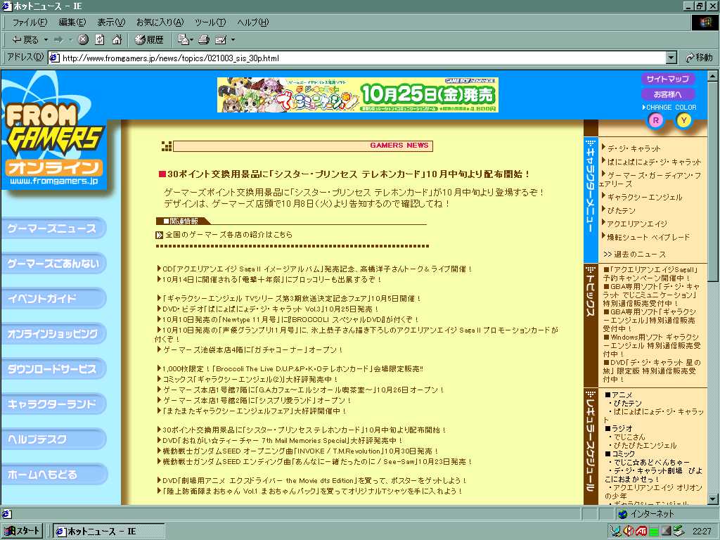
Task: Open the 全国のゲーマーズ各店の紹介はこちら link
Action: click(x=229, y=235)
